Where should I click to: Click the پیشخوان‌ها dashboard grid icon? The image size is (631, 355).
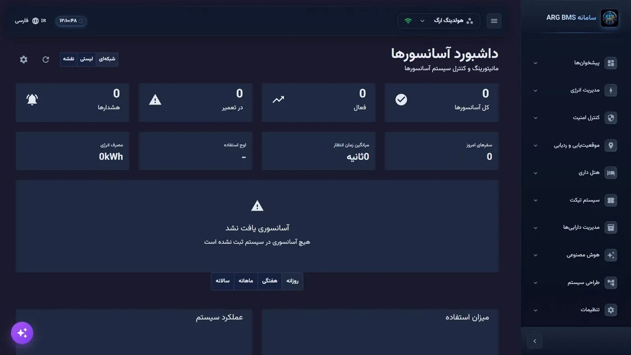[x=611, y=63]
